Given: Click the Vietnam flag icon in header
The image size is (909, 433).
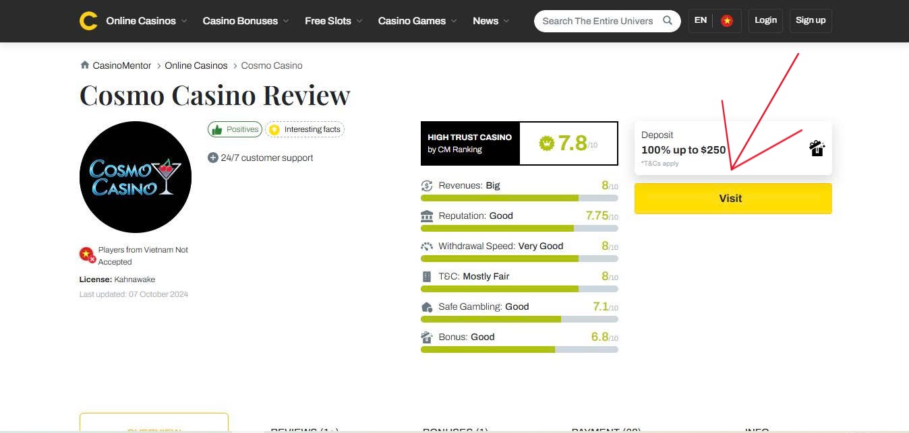Looking at the screenshot, I should click(x=727, y=21).
